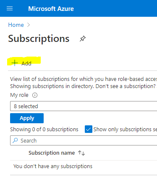Select the You don't have any subscriptions row
157x179 pixels.
coord(84,166)
